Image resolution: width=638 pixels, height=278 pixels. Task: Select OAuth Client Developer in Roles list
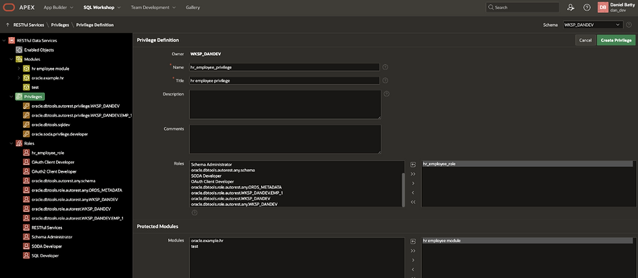[212, 181]
